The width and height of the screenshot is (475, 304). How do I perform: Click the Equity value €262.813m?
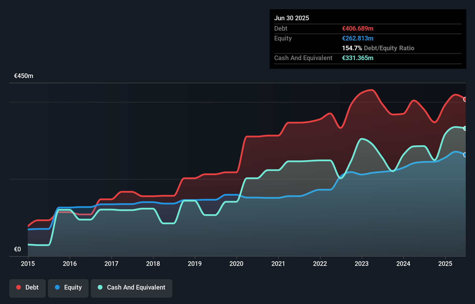click(358, 38)
